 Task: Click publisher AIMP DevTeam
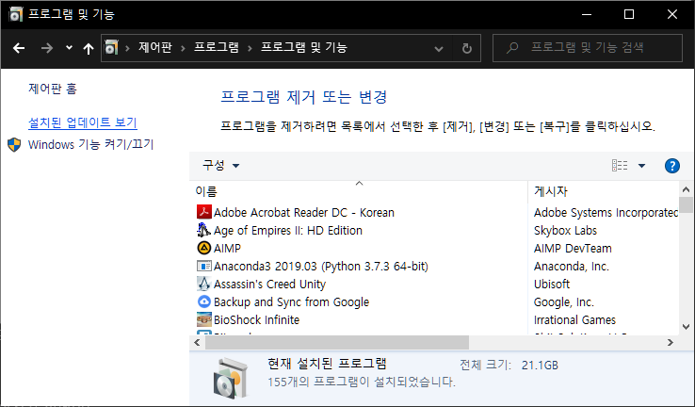click(x=573, y=249)
